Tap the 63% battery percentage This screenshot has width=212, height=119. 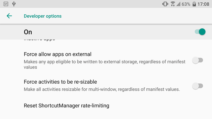point(186,4)
